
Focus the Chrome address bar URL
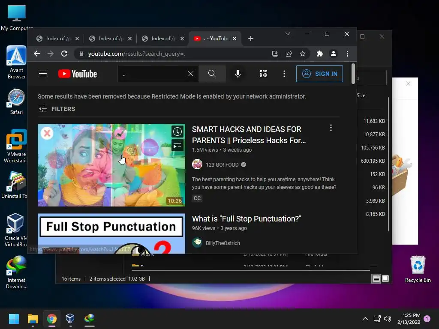137,54
